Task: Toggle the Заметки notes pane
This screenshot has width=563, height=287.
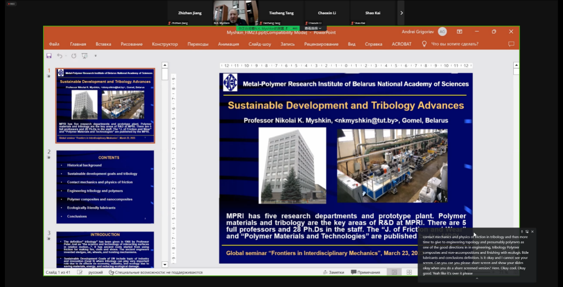Action: pos(333,272)
